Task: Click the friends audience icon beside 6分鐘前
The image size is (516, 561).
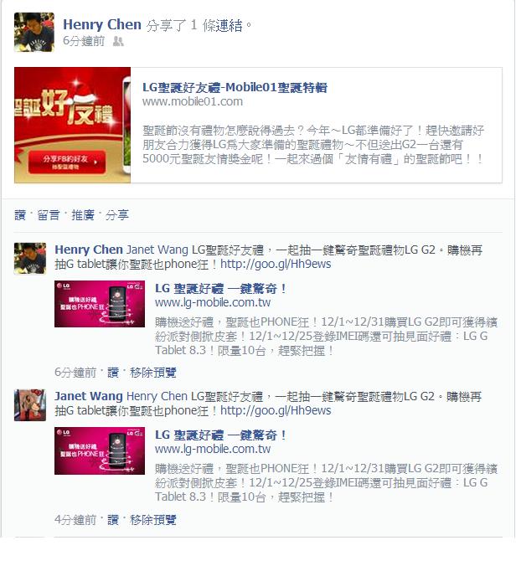Action: 118,42
